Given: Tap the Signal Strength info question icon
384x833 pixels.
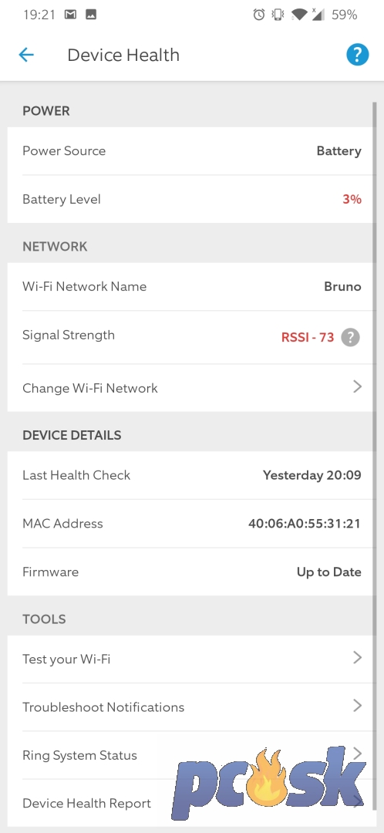Looking at the screenshot, I should pyautogui.click(x=350, y=337).
